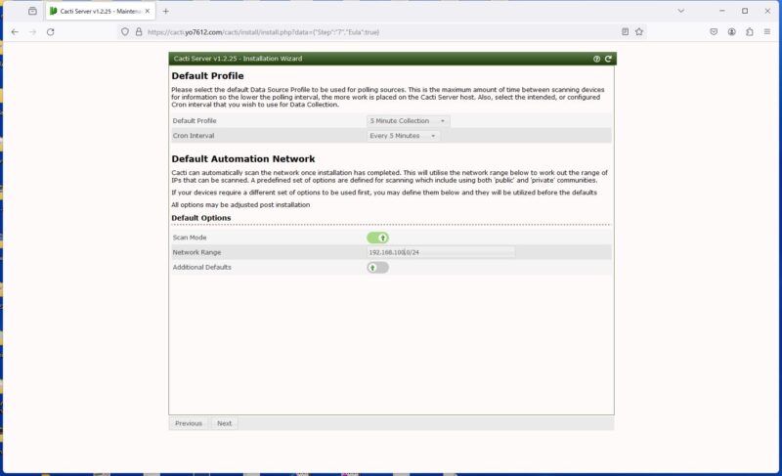The height and width of the screenshot is (476, 782).
Task: Click the wizard refresh icon in header
Action: (608, 59)
